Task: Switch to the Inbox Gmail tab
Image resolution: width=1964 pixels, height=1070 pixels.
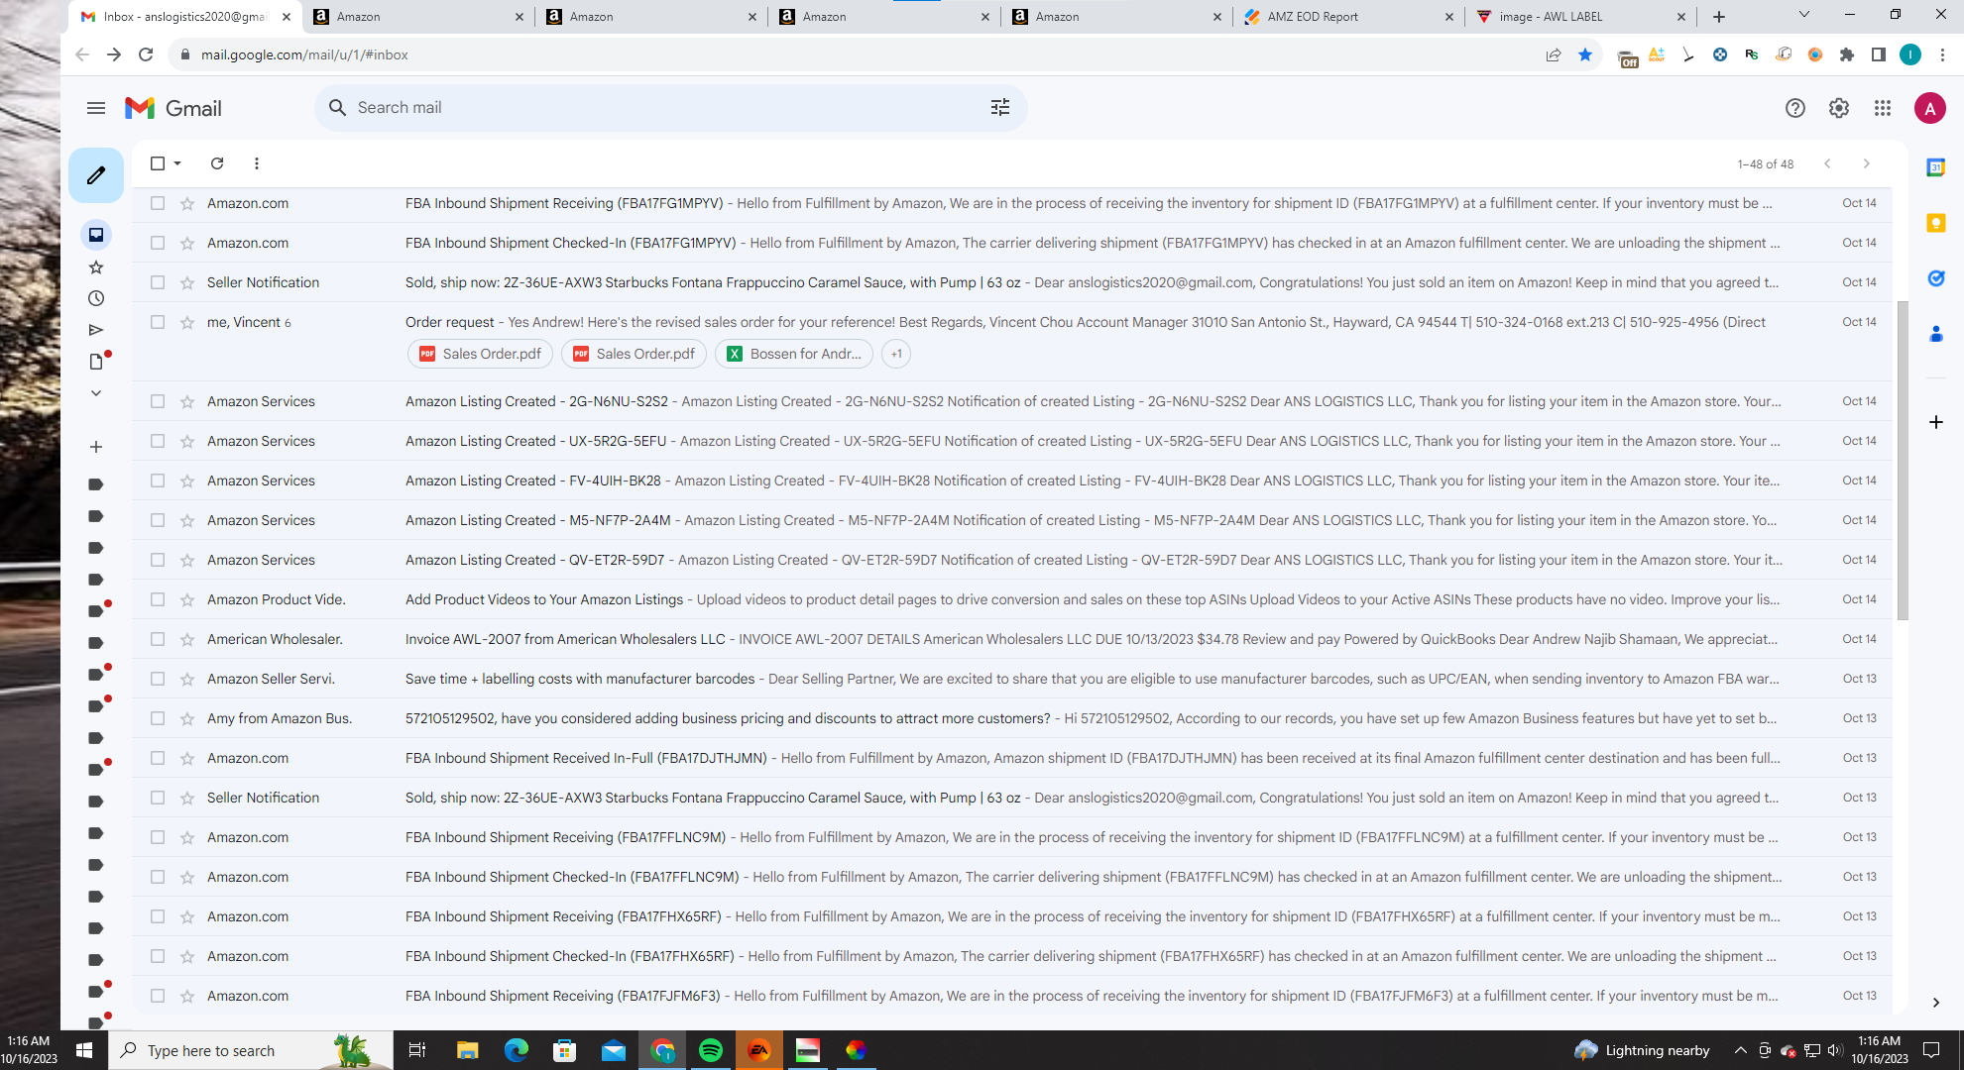Action: tap(186, 17)
